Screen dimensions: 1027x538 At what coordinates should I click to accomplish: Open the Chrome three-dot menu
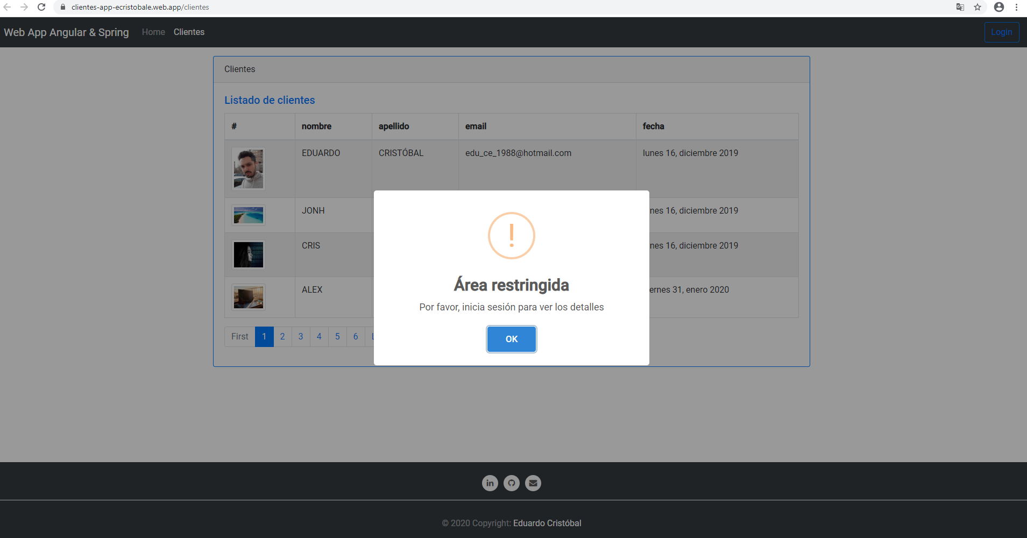coord(1016,7)
